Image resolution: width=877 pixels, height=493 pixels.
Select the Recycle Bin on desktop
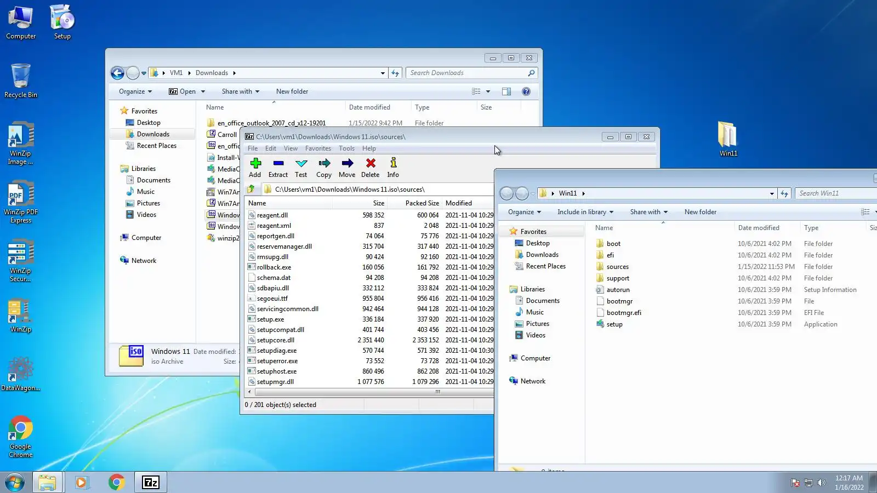point(21,81)
